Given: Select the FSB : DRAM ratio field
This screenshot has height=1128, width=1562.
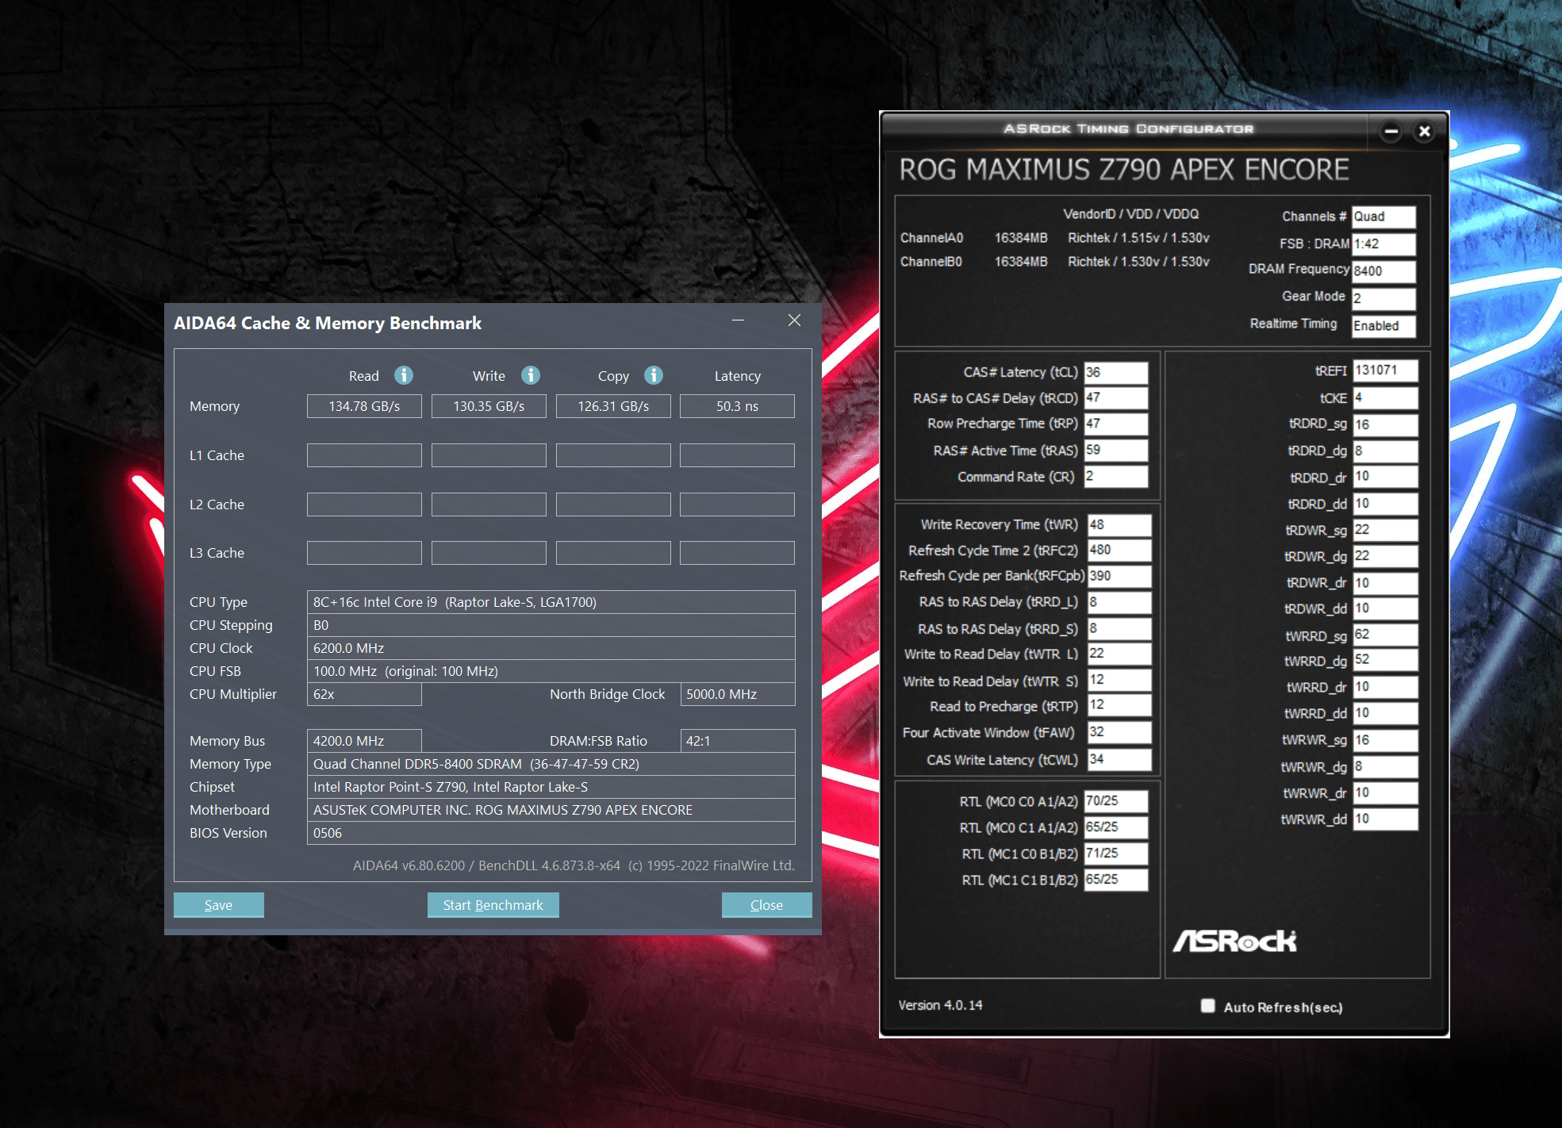Looking at the screenshot, I should 1384,244.
